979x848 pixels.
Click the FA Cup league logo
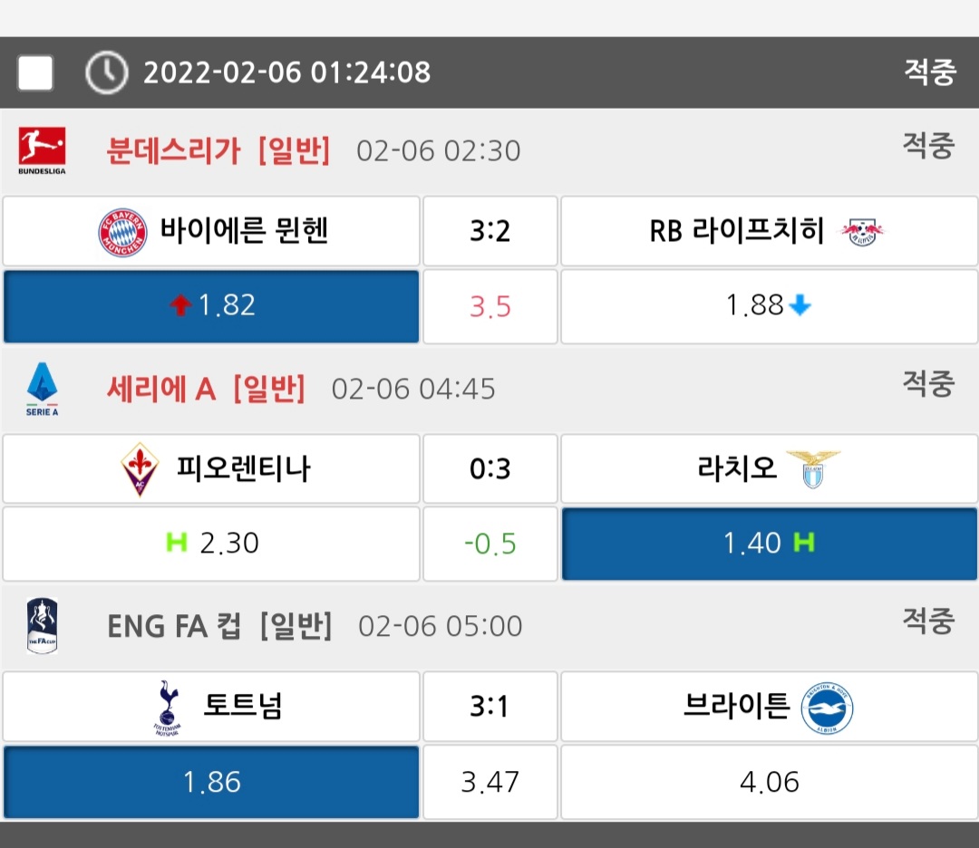(x=42, y=626)
